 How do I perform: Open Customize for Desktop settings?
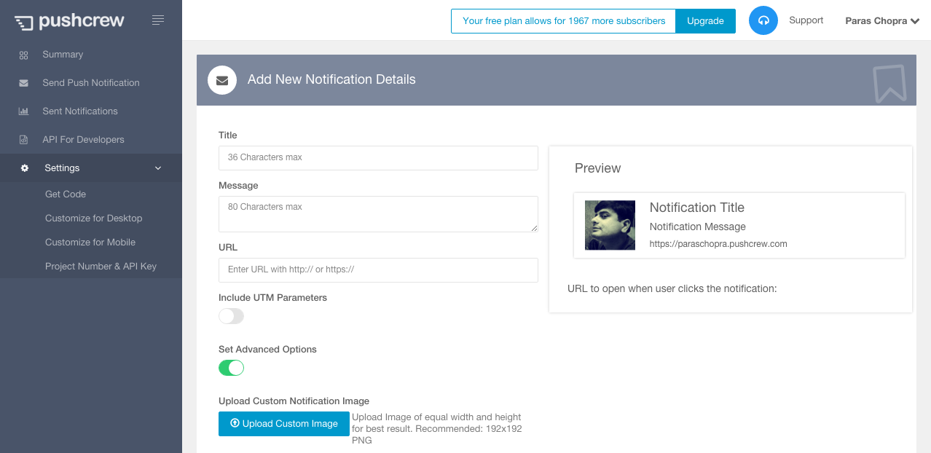(x=93, y=218)
